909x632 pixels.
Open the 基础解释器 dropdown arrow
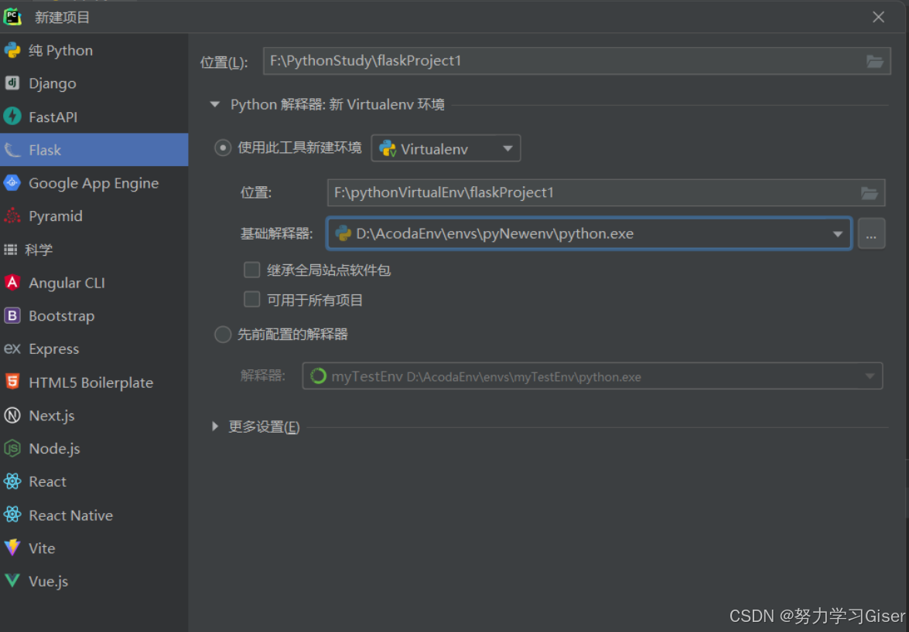(x=837, y=234)
